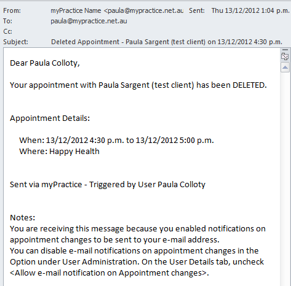Click the Deleted Appointment subject line
The image size is (291, 286).
167,42
